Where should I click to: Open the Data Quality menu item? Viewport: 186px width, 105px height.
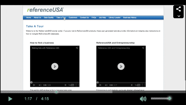[x=49, y=18]
